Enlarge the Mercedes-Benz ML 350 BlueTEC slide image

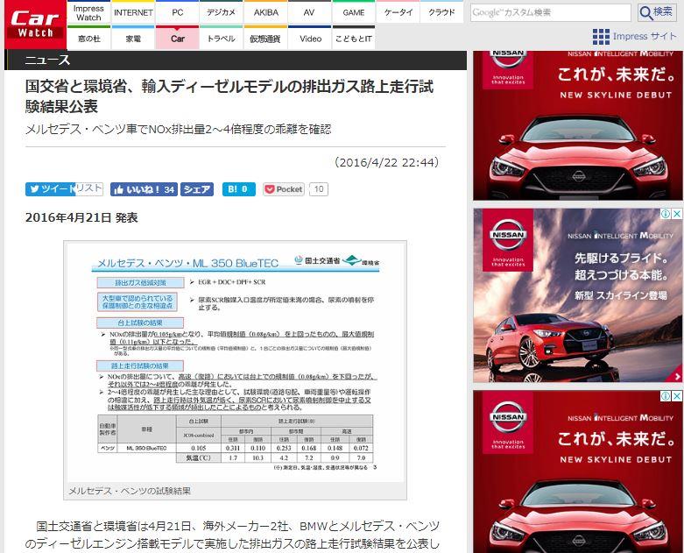pos(235,362)
